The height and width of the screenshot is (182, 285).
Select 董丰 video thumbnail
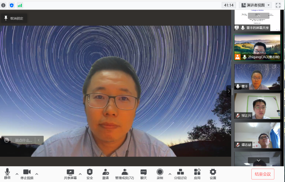[x=257, y=77]
